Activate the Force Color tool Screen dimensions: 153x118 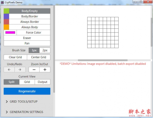click(33, 33)
